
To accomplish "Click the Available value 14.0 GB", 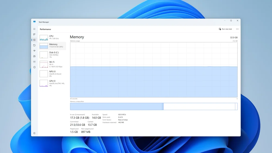I will (x=96, y=118).
